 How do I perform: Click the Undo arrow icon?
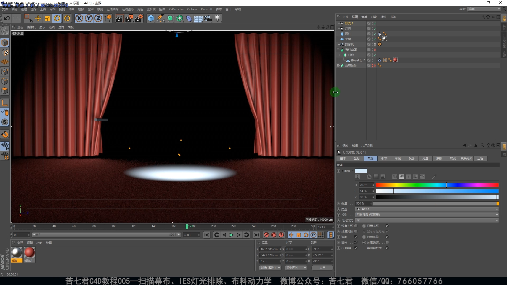coord(7,18)
